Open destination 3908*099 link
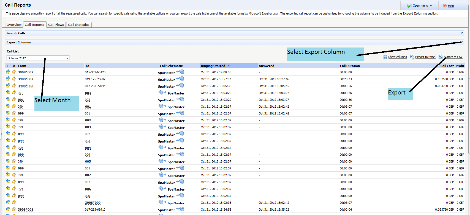 pos(93,203)
